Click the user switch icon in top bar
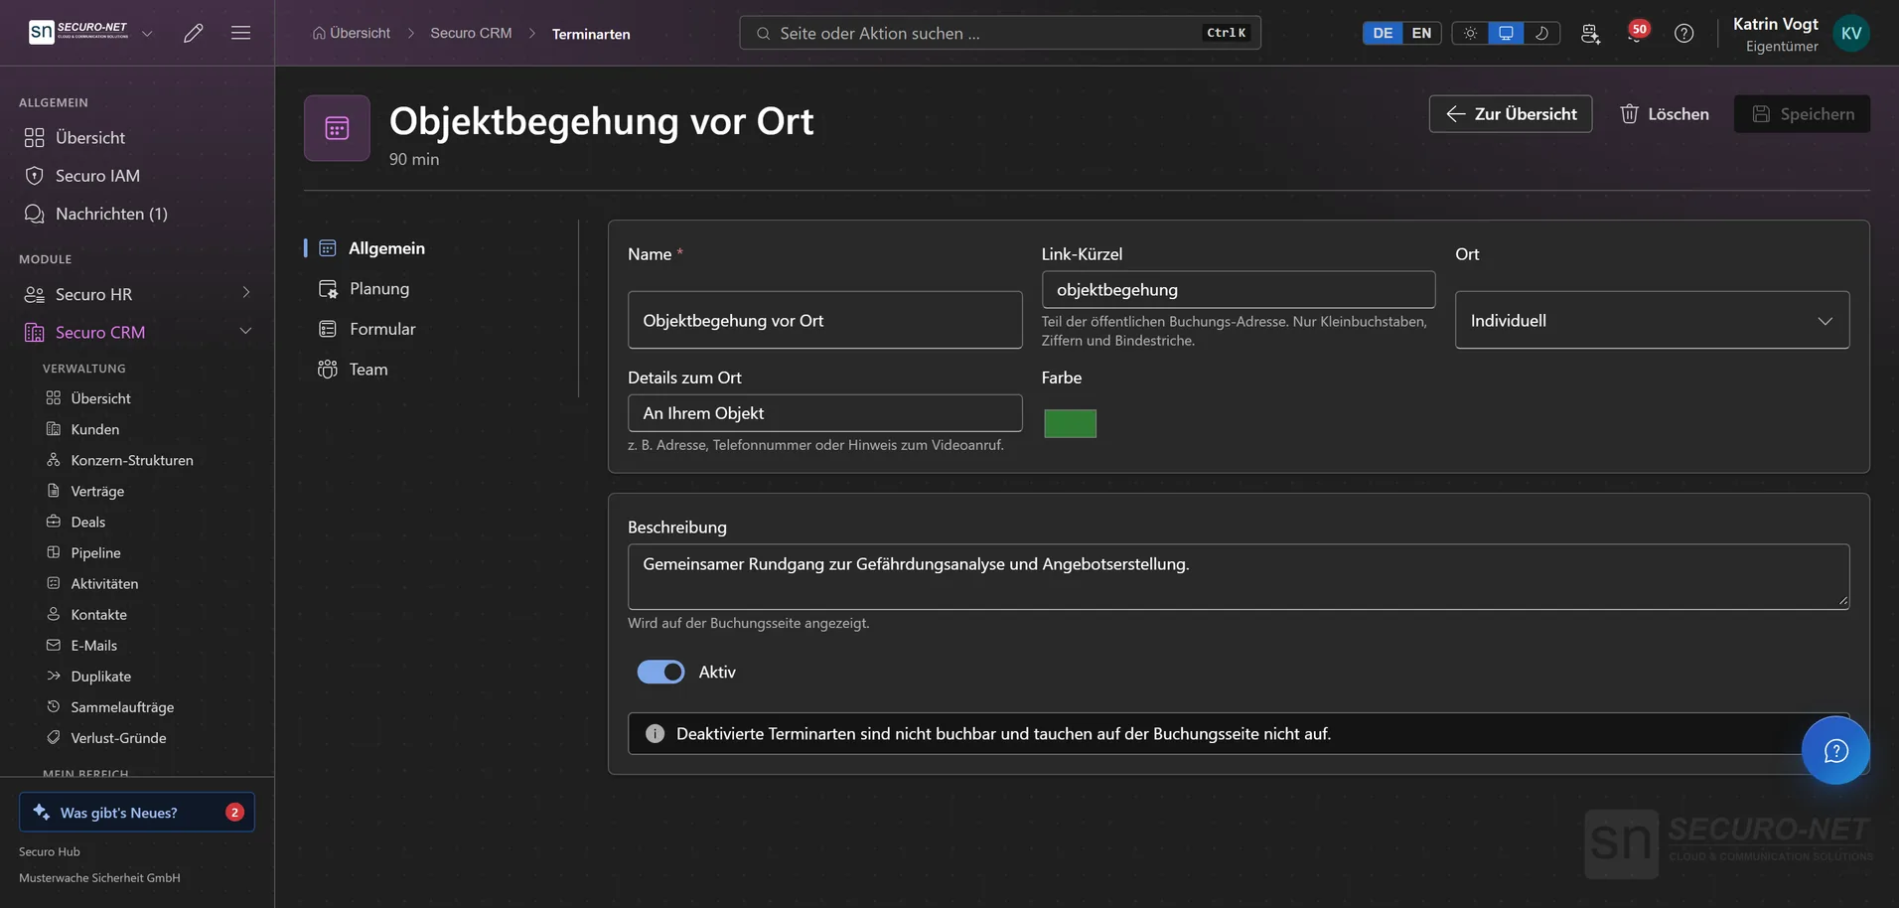This screenshot has width=1899, height=908. (1590, 33)
